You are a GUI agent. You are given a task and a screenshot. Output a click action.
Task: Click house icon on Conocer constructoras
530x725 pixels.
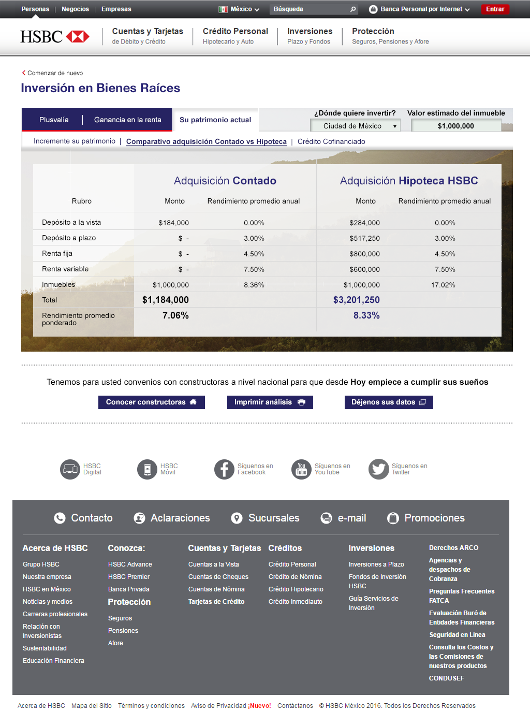tap(193, 402)
